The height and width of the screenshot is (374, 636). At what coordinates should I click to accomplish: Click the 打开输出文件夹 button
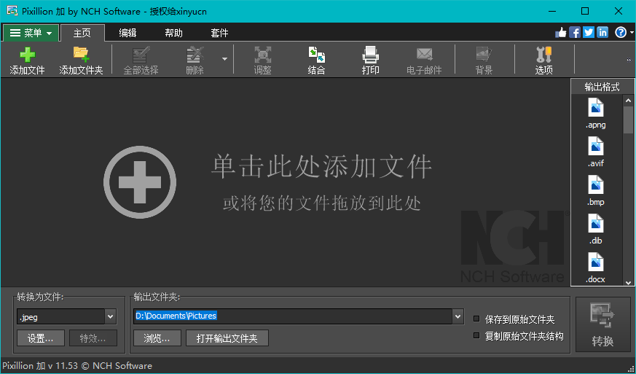tap(227, 338)
